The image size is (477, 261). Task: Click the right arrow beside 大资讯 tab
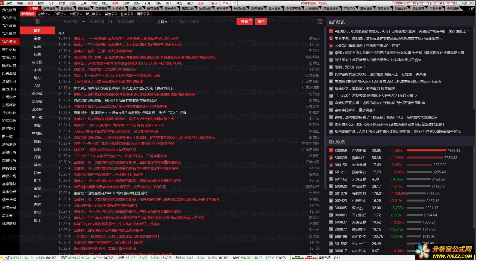point(25,9)
